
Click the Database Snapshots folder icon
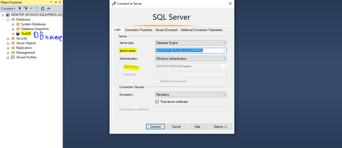pyautogui.click(x=18, y=29)
